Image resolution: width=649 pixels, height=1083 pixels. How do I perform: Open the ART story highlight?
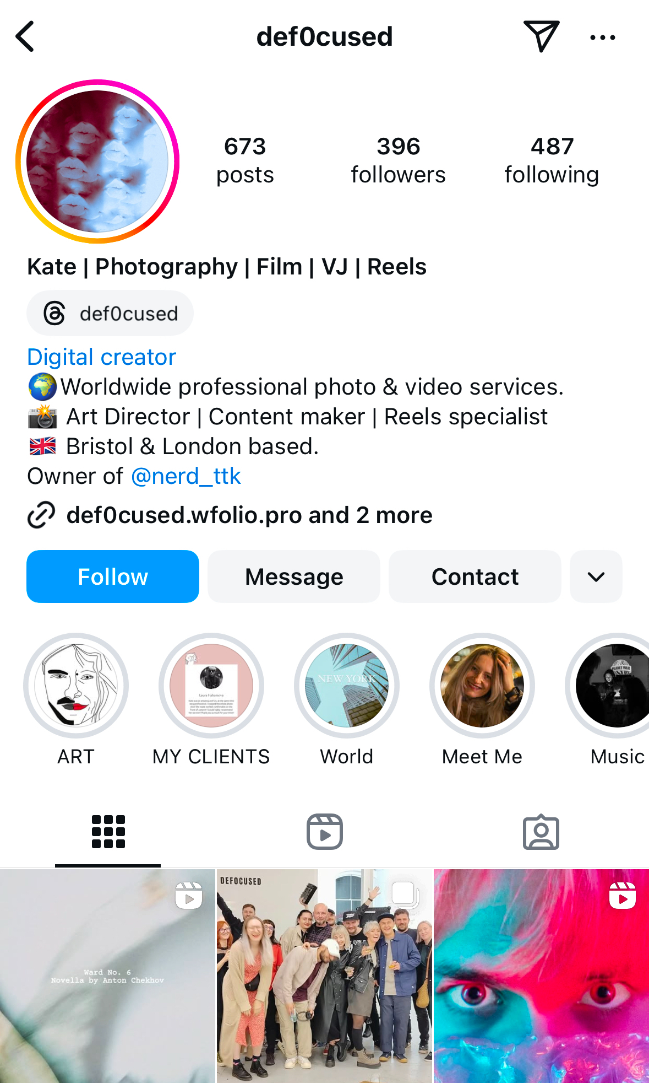coord(76,686)
